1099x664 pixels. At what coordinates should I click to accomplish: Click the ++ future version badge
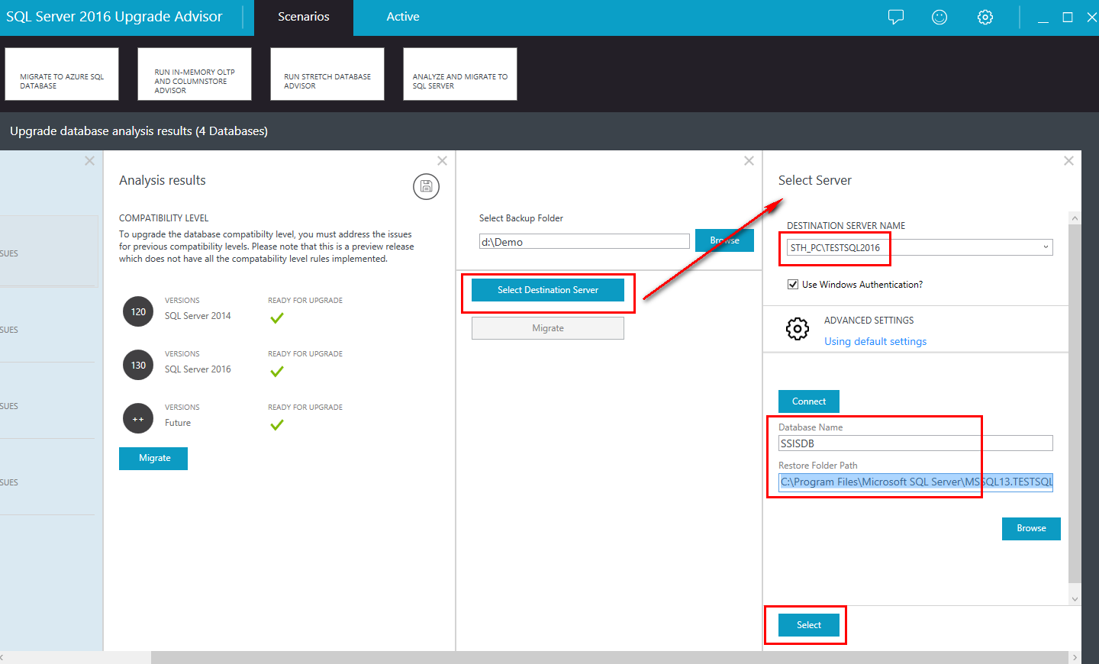(x=138, y=418)
